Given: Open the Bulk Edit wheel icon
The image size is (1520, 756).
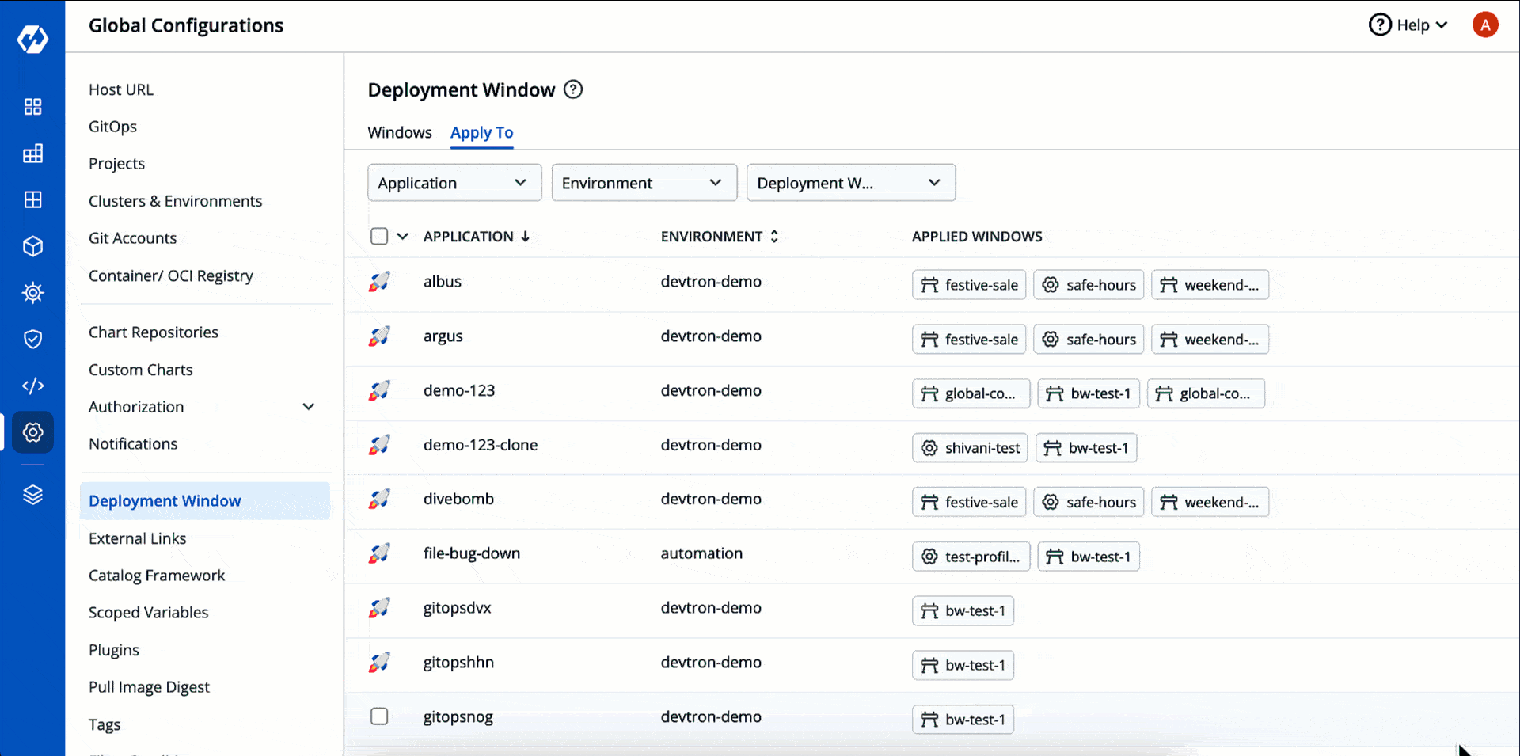Looking at the screenshot, I should [32, 292].
